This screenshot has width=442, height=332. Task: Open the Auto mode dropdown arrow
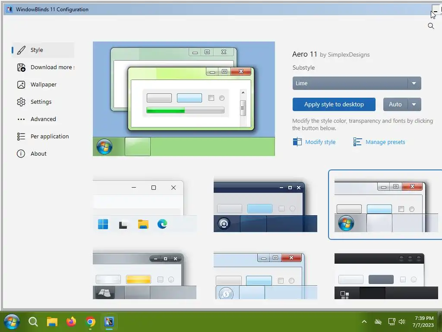pyautogui.click(x=414, y=105)
